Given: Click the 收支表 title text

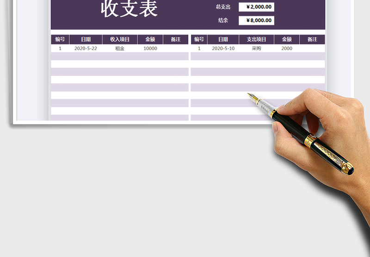Looking at the screenshot, I should click(x=129, y=8).
